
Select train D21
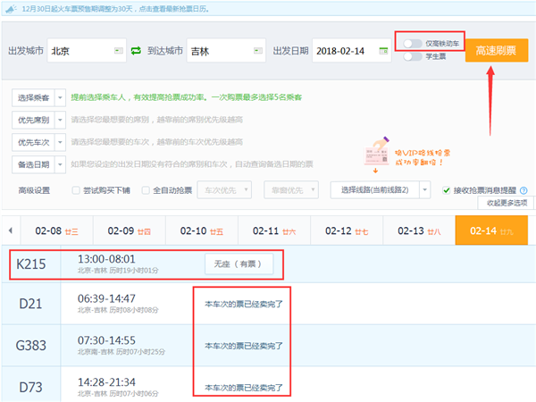(x=30, y=304)
